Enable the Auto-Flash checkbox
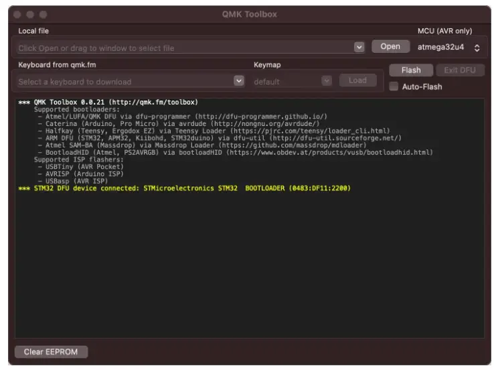494x370 pixels. click(394, 86)
